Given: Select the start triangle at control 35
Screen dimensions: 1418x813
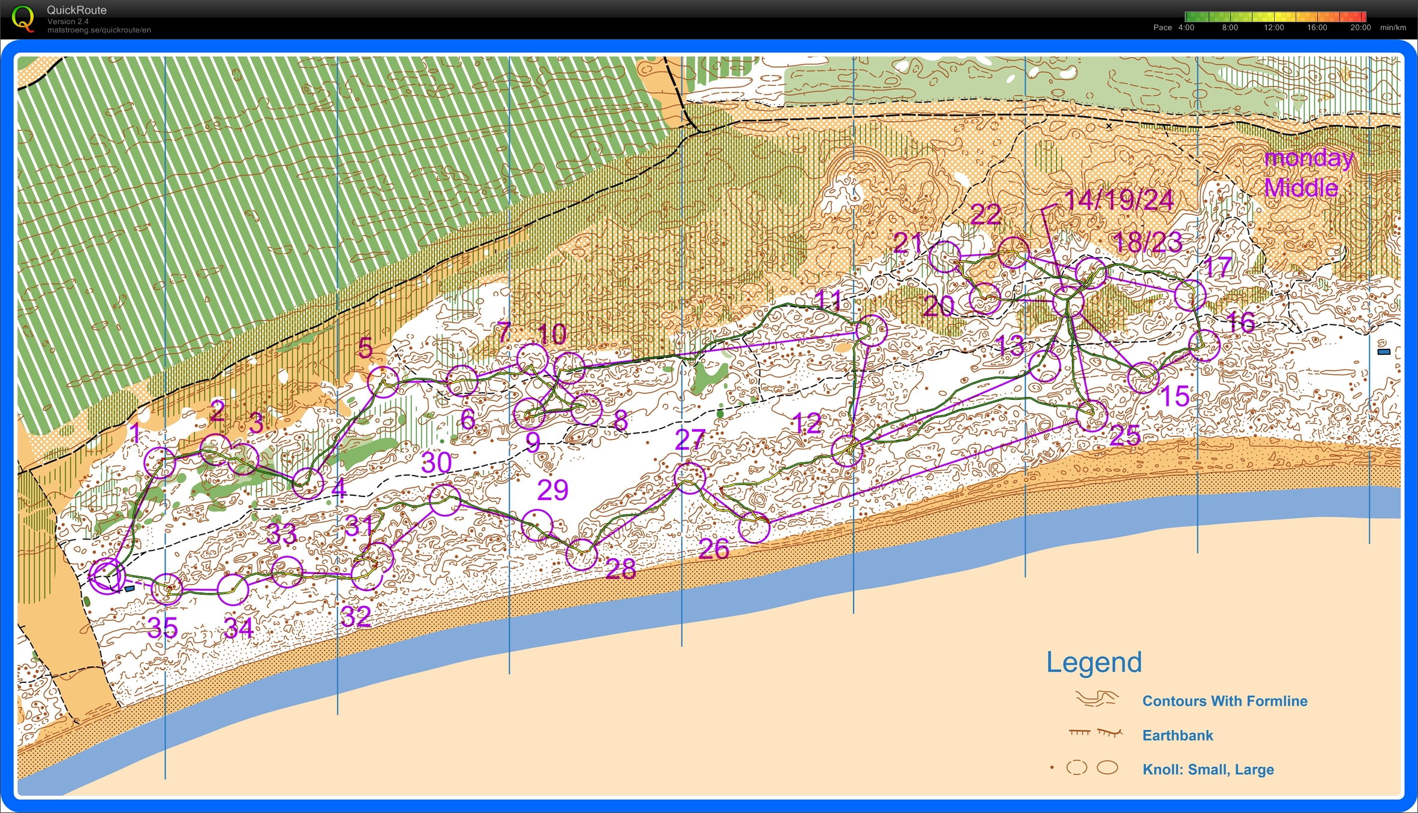Looking at the screenshot, I should (x=108, y=577).
